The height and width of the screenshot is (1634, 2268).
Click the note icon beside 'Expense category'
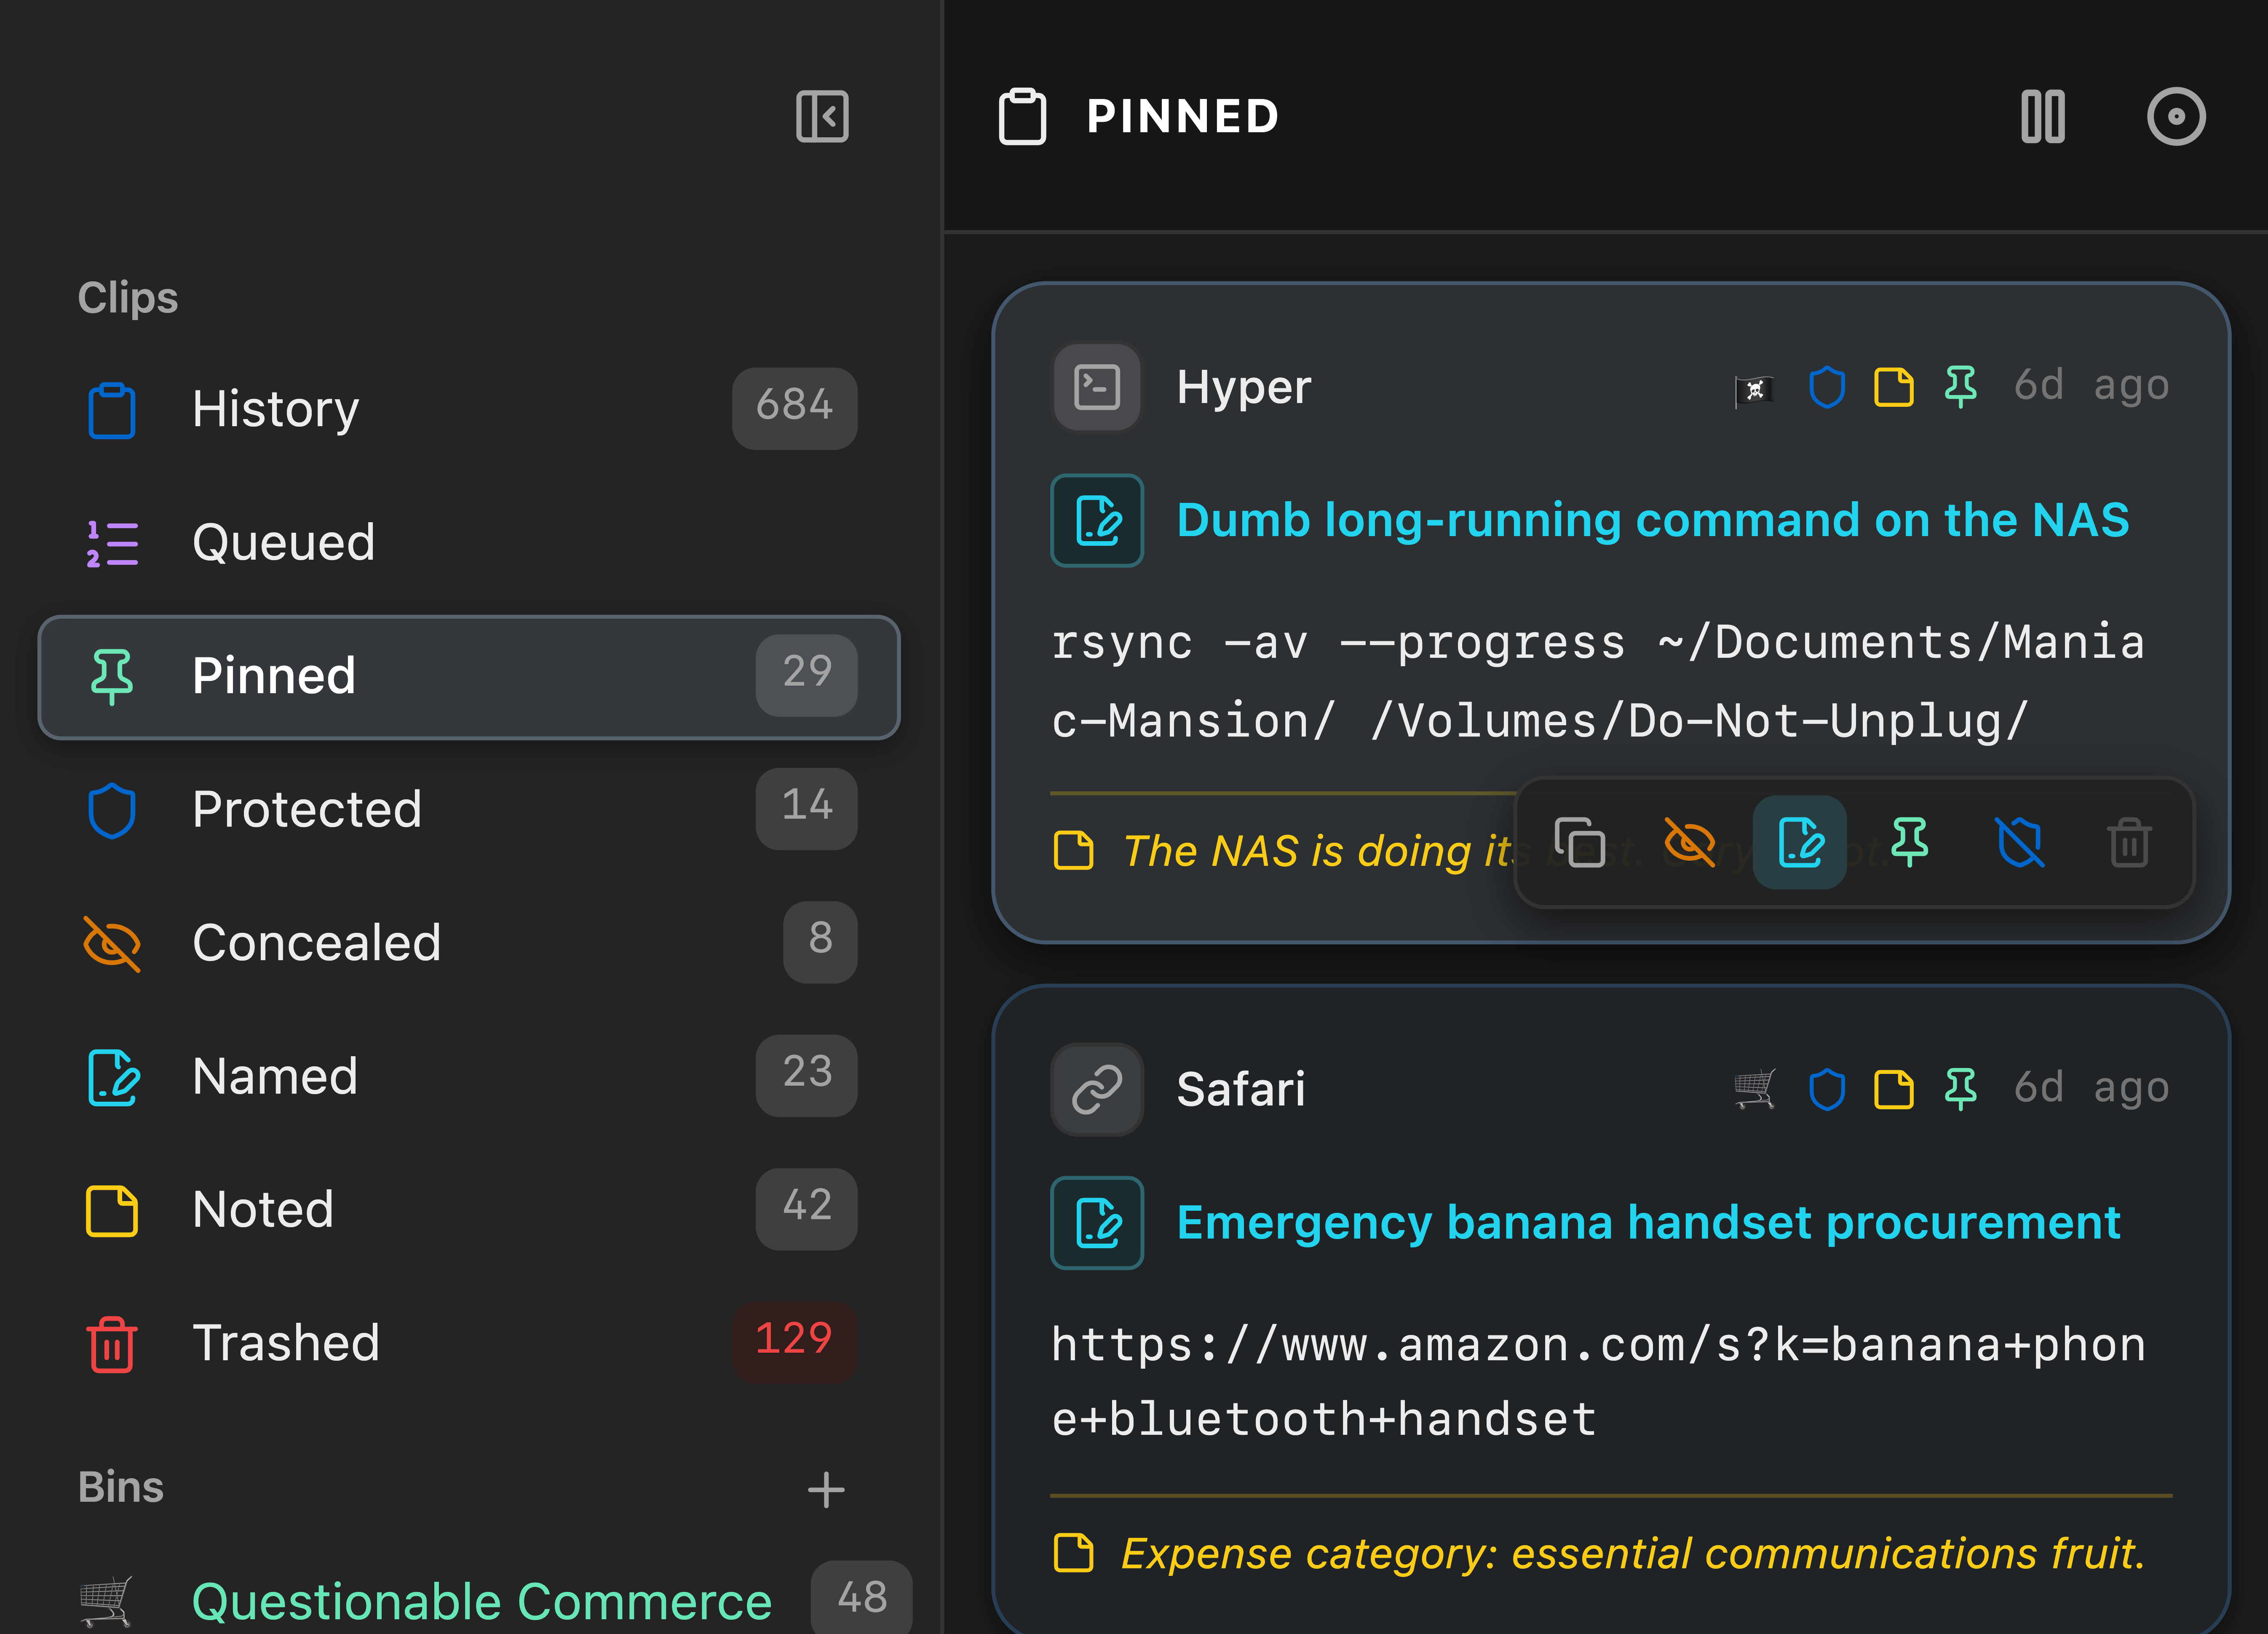(x=1074, y=1553)
